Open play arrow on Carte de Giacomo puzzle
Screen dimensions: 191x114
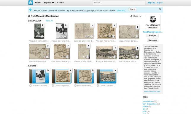92,25
